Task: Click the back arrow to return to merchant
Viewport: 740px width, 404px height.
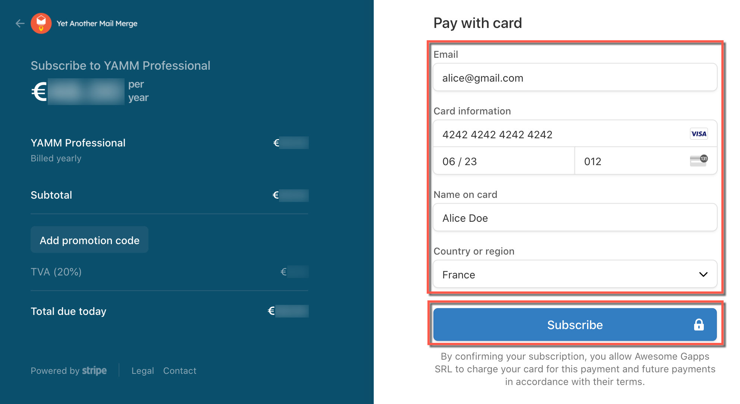Action: point(19,23)
